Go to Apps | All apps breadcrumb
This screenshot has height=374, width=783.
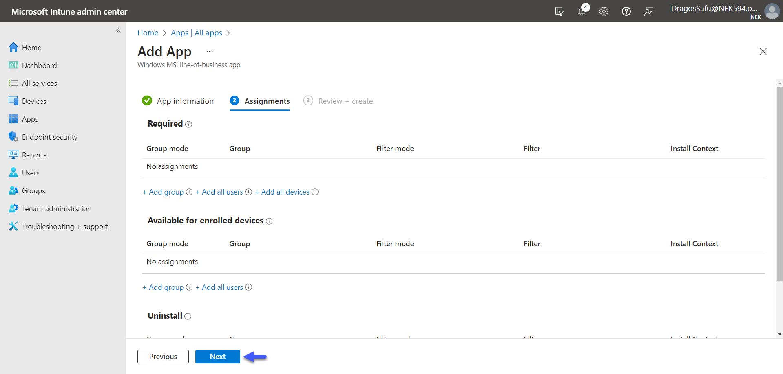(x=196, y=33)
